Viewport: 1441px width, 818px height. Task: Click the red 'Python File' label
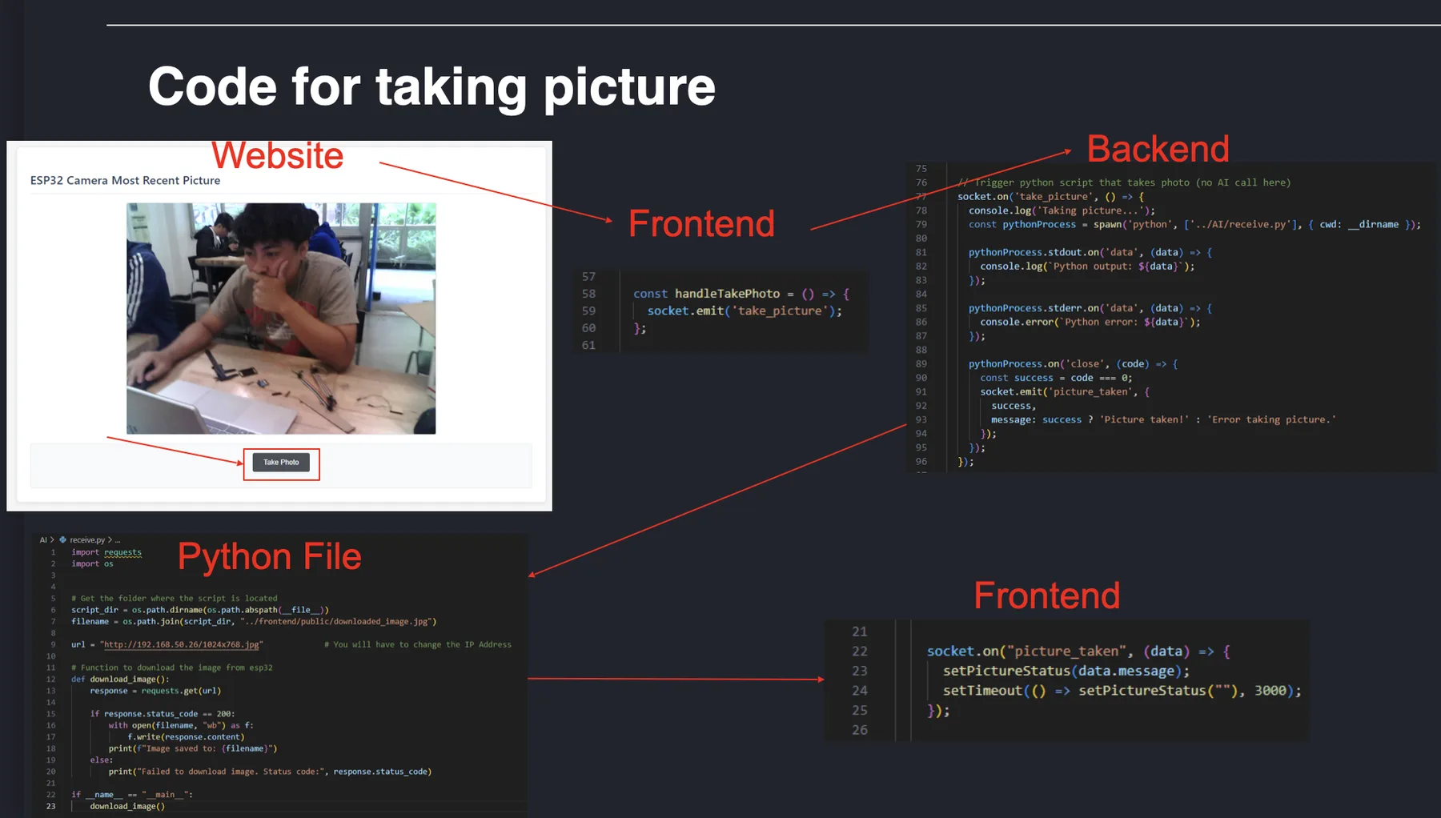[269, 556]
